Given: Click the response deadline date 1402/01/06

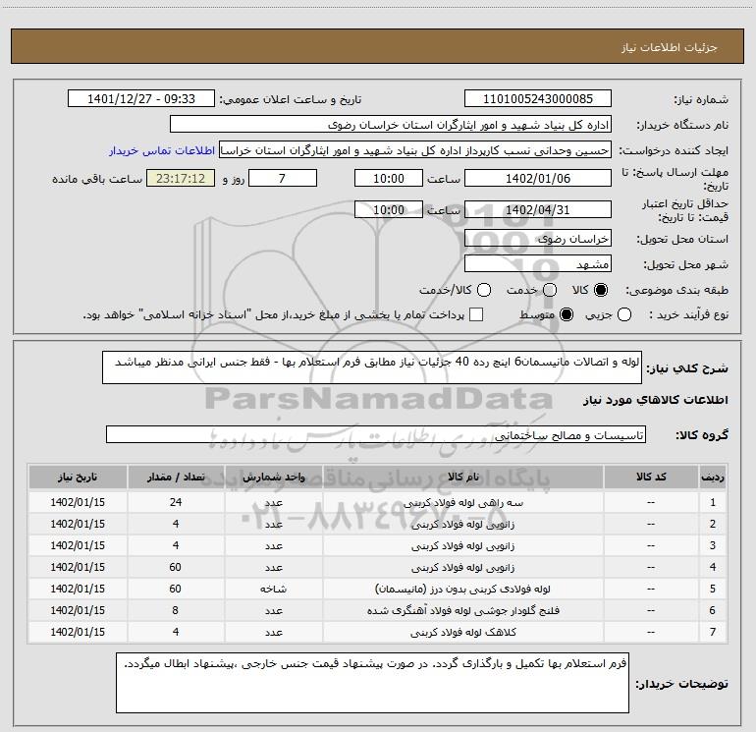Looking at the screenshot, I should 538,178.
